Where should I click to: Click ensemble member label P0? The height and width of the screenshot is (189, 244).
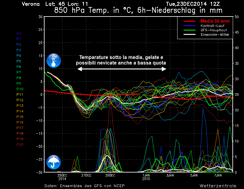click(19, 33)
